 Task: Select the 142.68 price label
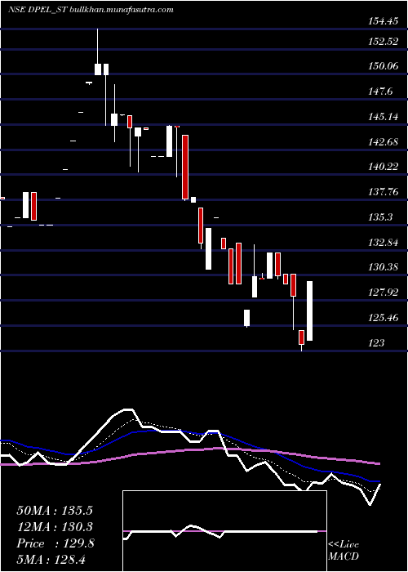[x=383, y=142]
